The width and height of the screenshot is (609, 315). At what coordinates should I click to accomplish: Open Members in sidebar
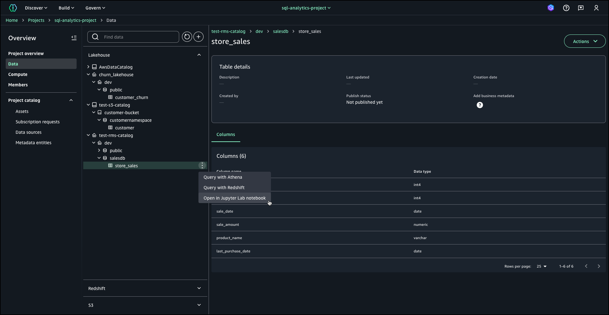point(18,85)
